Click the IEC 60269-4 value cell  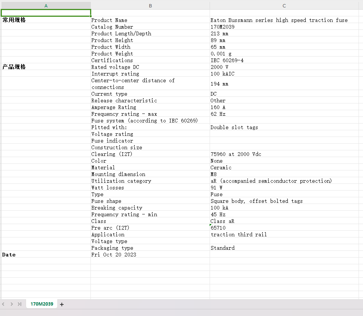pyautogui.click(x=284, y=60)
